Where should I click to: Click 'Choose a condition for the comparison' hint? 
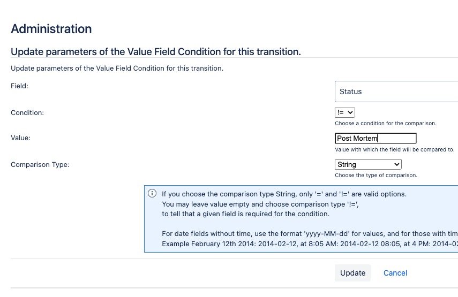click(386, 124)
